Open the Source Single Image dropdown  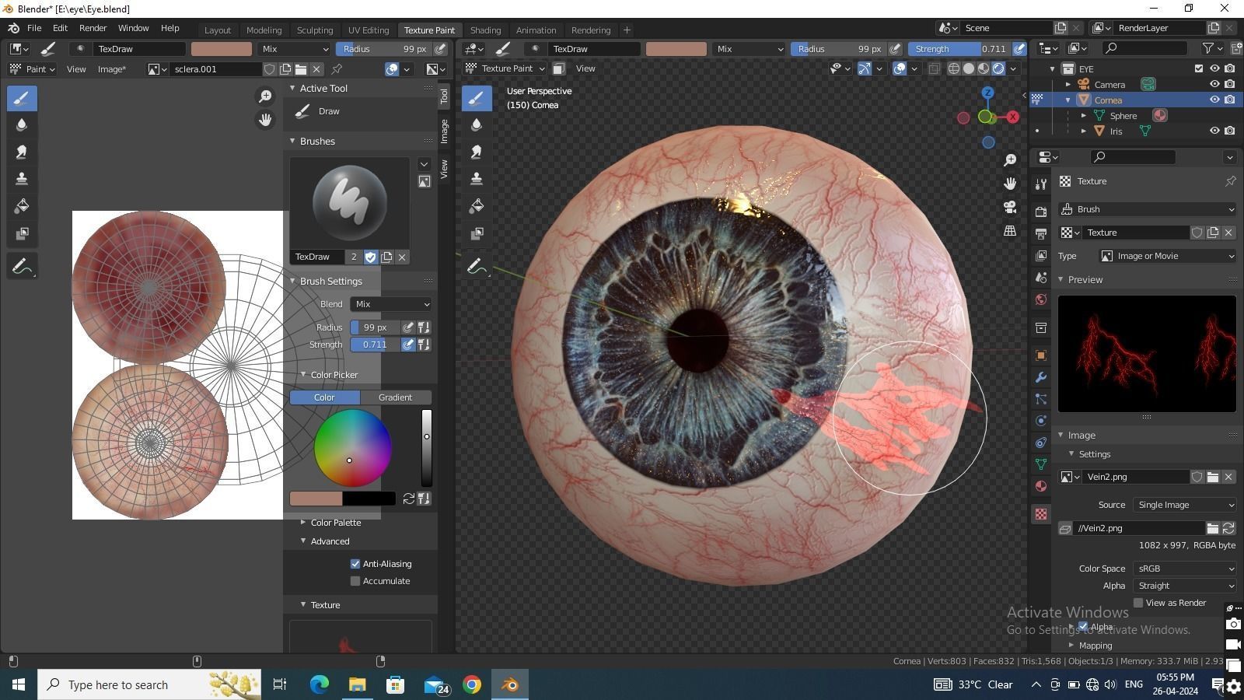point(1184,505)
